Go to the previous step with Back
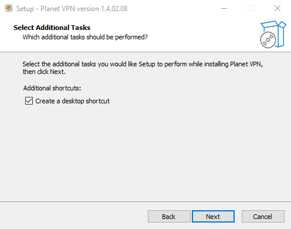 (169, 217)
